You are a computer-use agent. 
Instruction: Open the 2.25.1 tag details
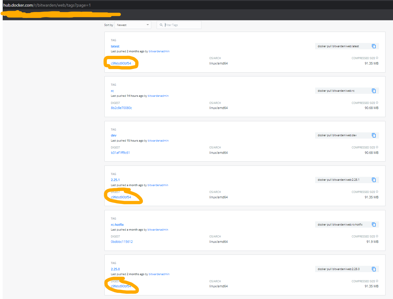(x=115, y=180)
